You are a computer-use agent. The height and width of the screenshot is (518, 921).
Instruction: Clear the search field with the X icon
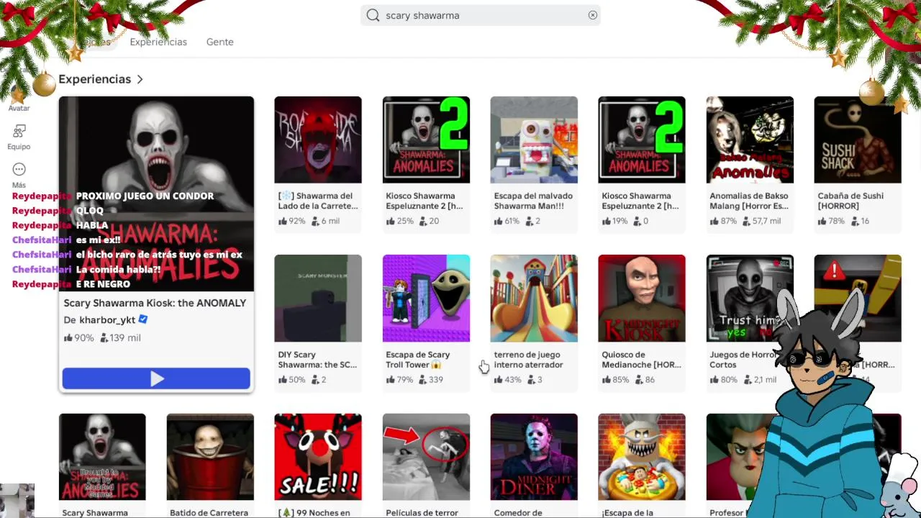click(593, 15)
